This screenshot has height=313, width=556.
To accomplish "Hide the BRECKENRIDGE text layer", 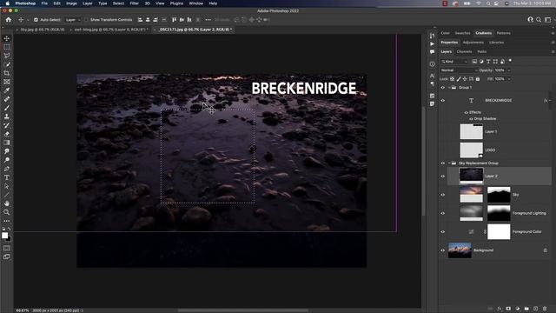I will (443, 101).
